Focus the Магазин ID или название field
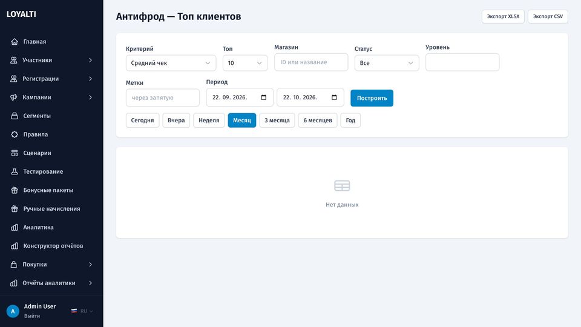The height and width of the screenshot is (327, 581). pyautogui.click(x=311, y=62)
